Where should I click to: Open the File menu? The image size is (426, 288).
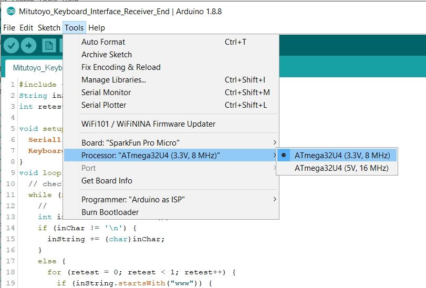pos(9,28)
